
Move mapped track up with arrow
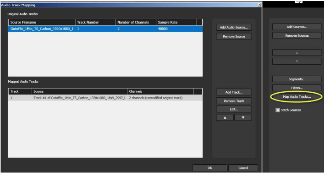pos(225,117)
